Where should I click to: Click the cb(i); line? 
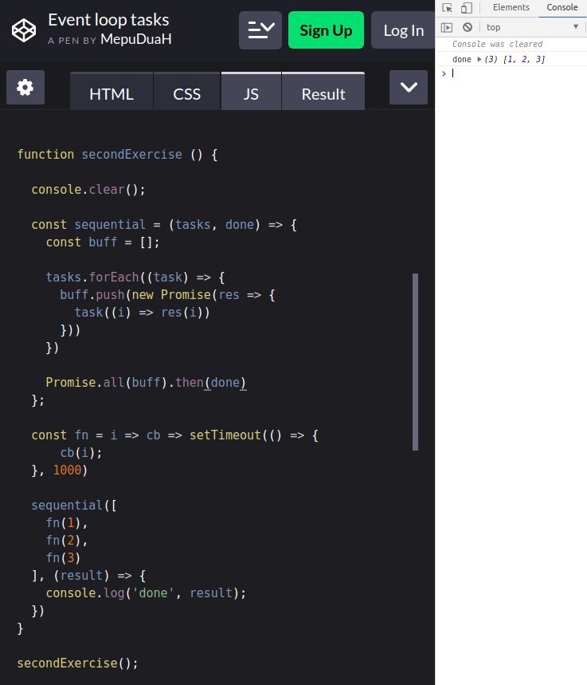[x=81, y=453]
